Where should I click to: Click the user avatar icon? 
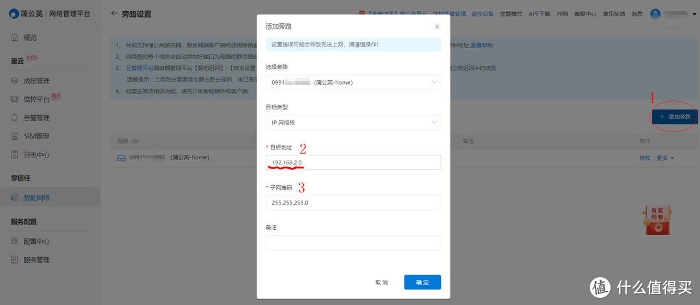pyautogui.click(x=655, y=14)
